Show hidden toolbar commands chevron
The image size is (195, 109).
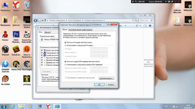click(x=125, y=26)
